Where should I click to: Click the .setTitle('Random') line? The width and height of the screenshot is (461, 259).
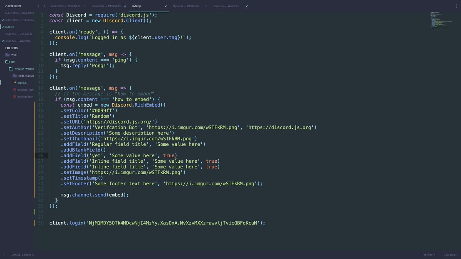[88, 116]
